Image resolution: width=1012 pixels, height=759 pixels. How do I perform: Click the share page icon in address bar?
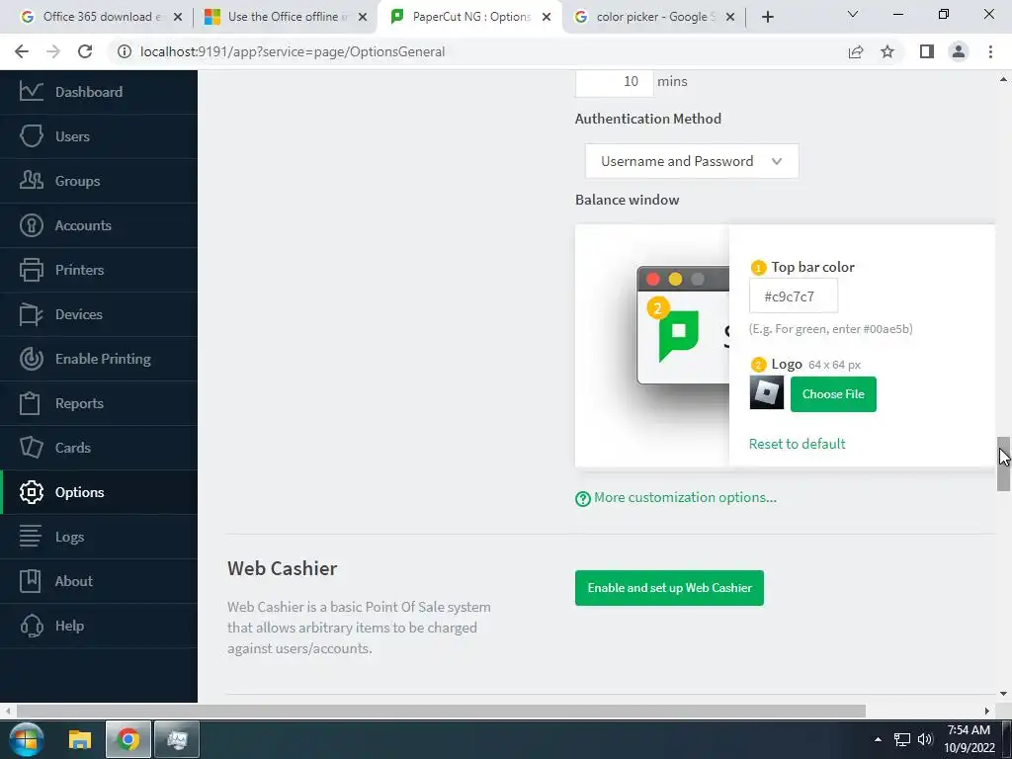point(856,51)
